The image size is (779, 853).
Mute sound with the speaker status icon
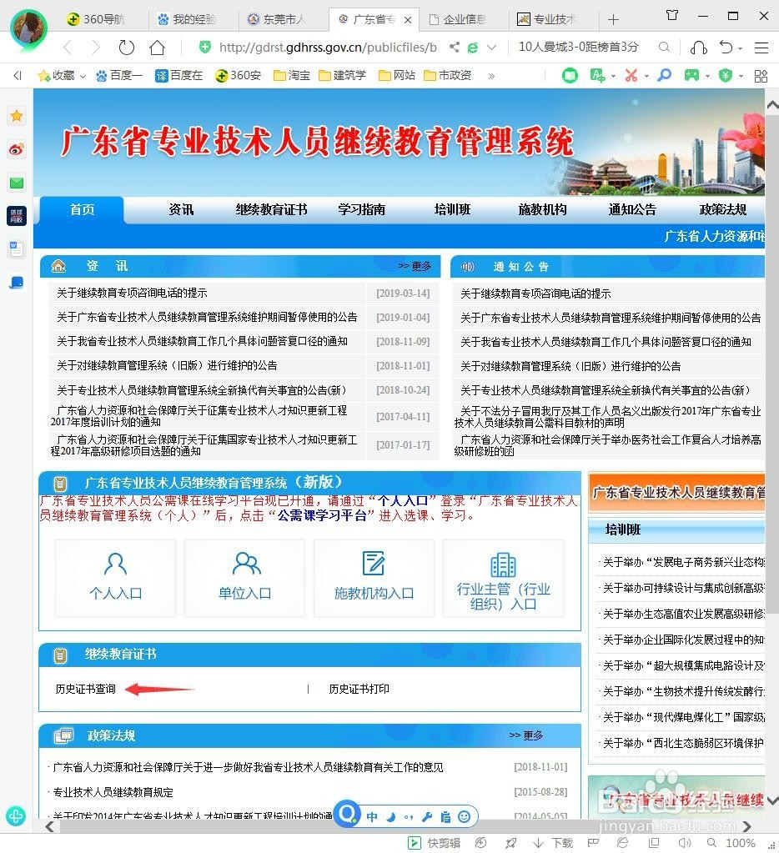pos(686,843)
